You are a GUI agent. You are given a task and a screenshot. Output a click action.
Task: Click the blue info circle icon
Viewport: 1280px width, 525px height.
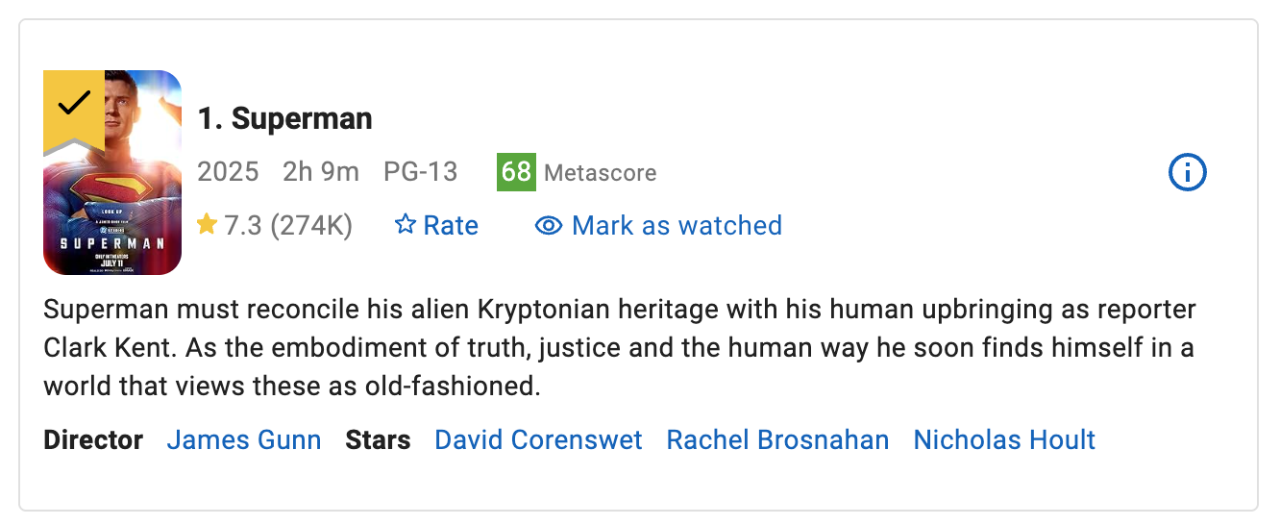point(1187,173)
